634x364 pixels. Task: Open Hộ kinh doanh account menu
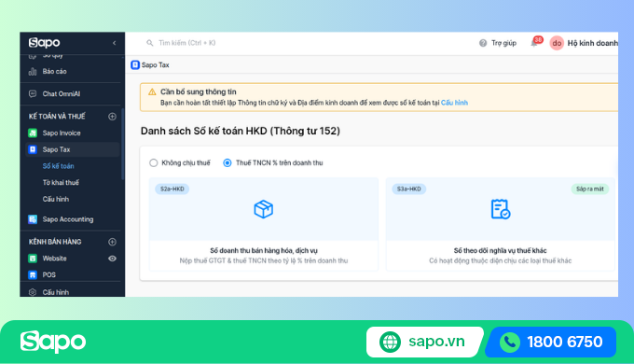pyautogui.click(x=592, y=43)
